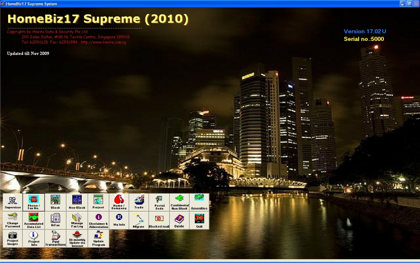420x263 pixels.
Task: Open the Project Info icon
Action: pyautogui.click(x=33, y=238)
